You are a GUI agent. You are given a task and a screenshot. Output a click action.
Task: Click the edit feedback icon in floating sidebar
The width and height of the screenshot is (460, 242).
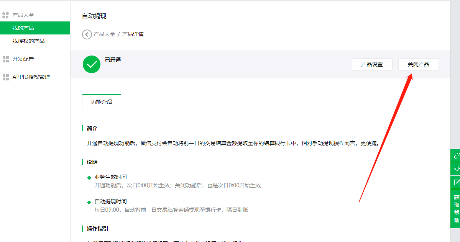point(456,182)
